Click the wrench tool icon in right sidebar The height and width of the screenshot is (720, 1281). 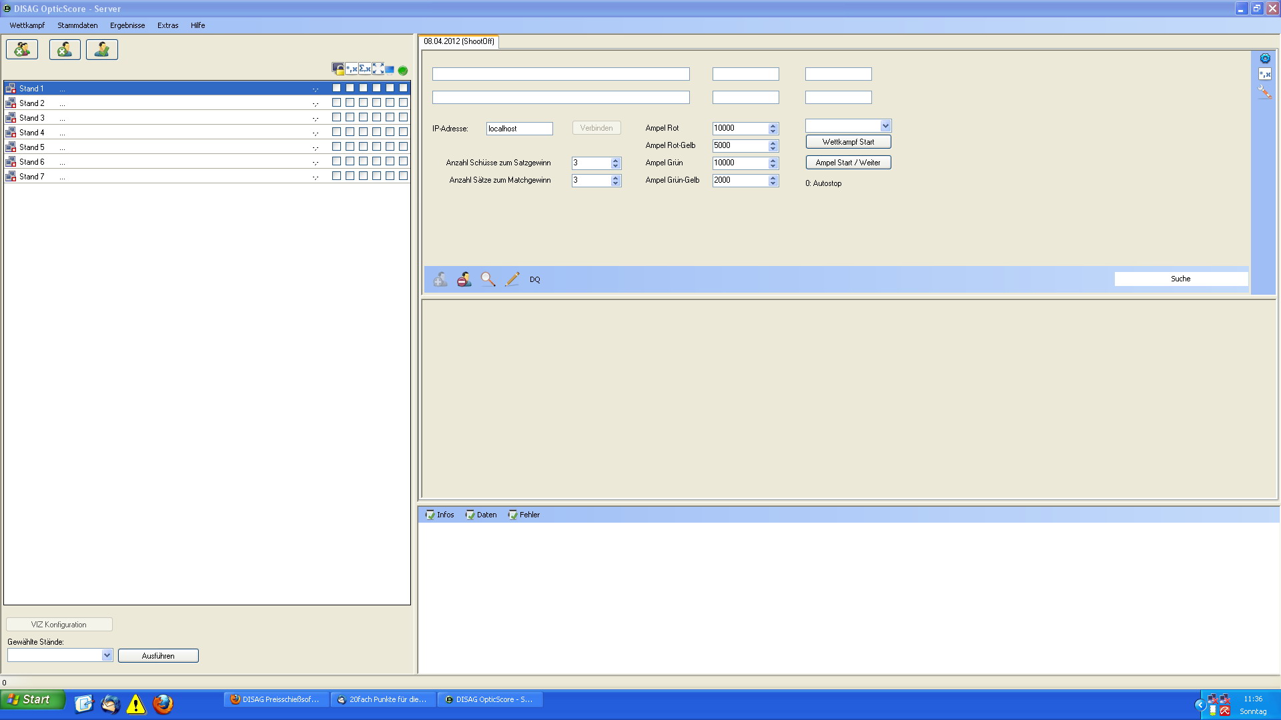[x=1264, y=92]
